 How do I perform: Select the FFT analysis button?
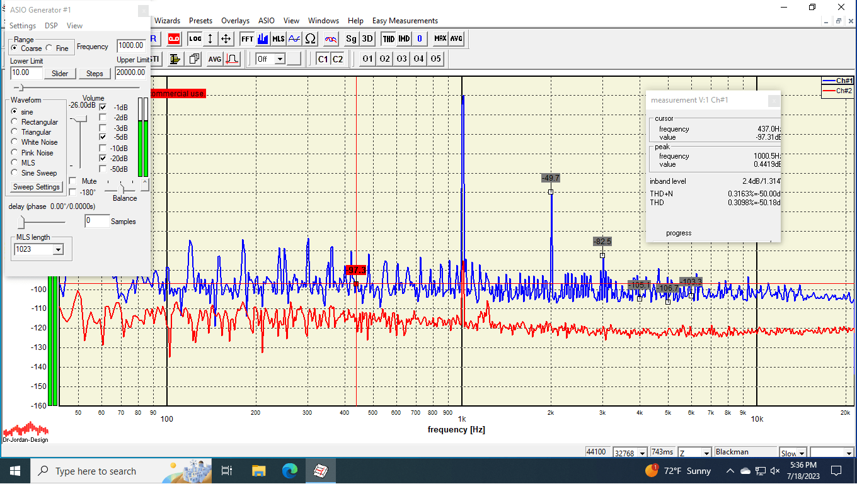pos(247,38)
